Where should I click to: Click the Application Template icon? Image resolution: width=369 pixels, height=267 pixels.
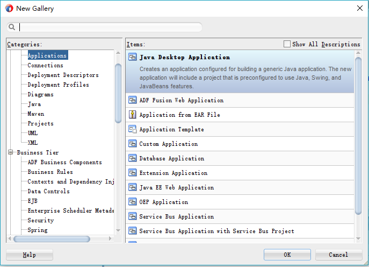click(x=133, y=129)
